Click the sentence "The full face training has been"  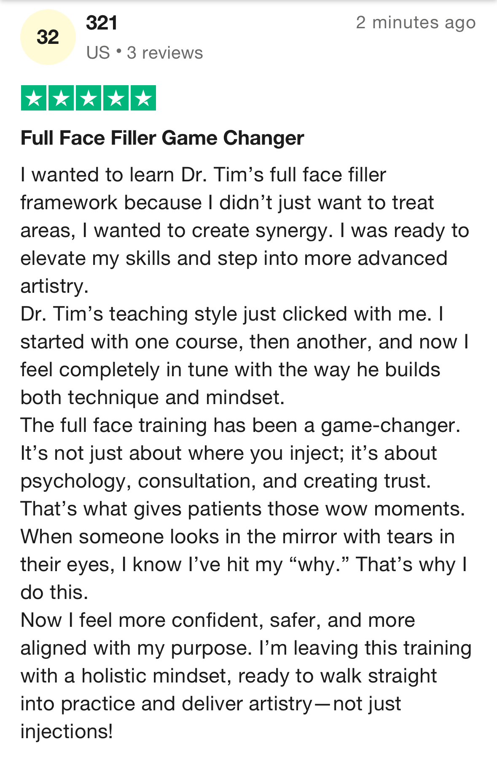tap(240, 425)
